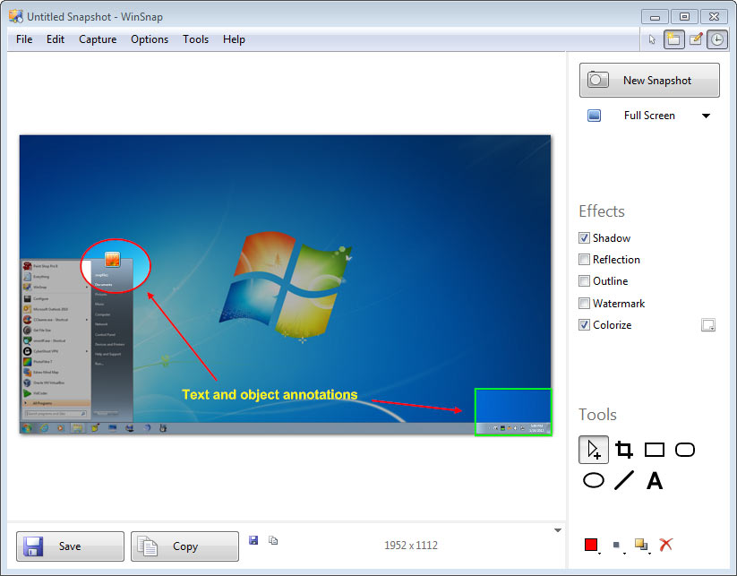Click the New Snapshot button
Image resolution: width=737 pixels, height=576 pixels.
(x=649, y=81)
